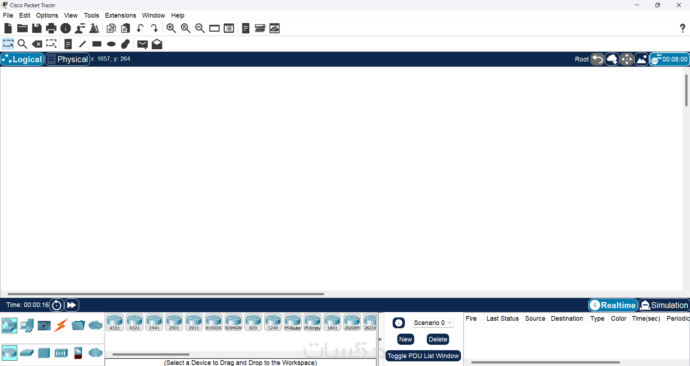Click the workspace horizontal scrollbar
This screenshot has height=366, width=690.
166,294
